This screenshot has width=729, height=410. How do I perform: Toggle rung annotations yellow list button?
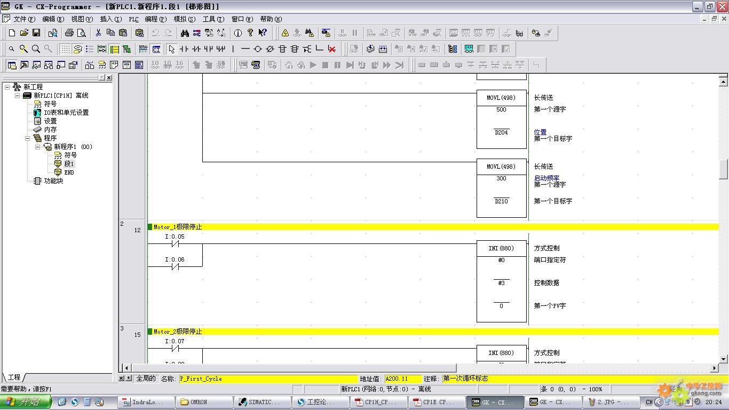(114, 49)
